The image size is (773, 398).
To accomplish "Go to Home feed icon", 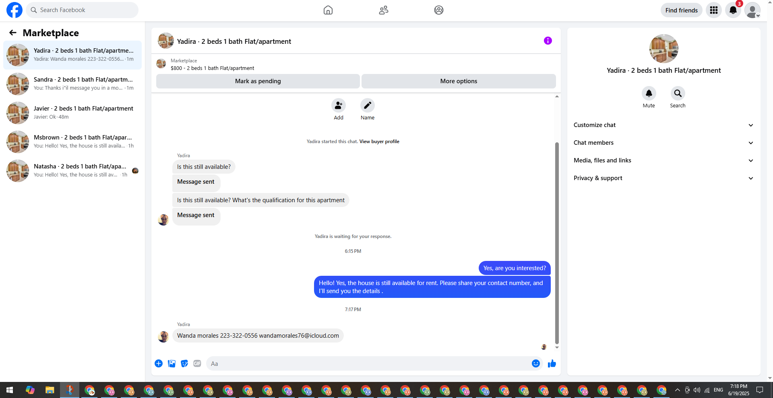I will coord(328,10).
